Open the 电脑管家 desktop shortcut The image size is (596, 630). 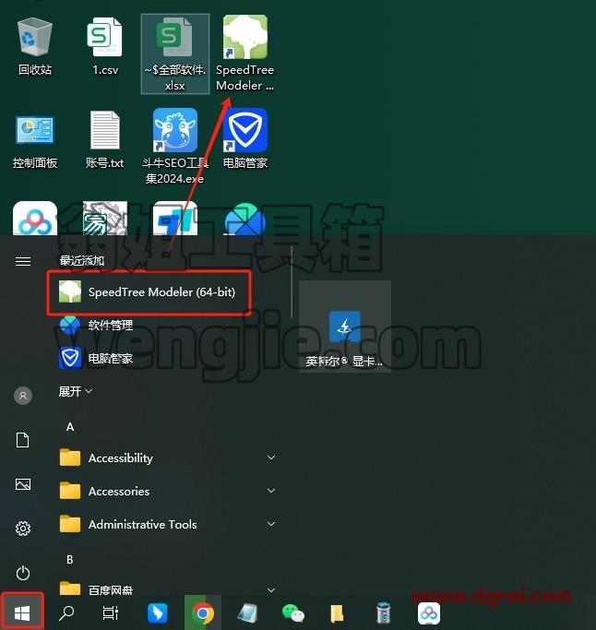[245, 138]
